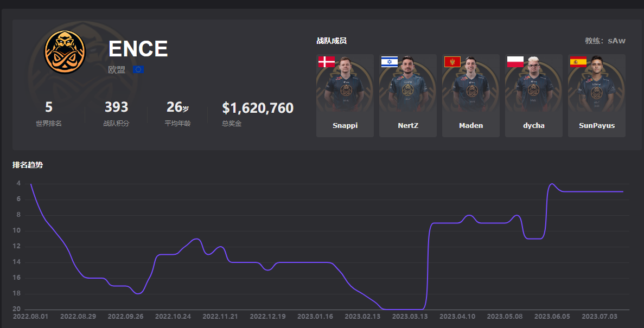The image size is (644, 328).
Task: Click the European Union flag icon
Action: point(138,70)
